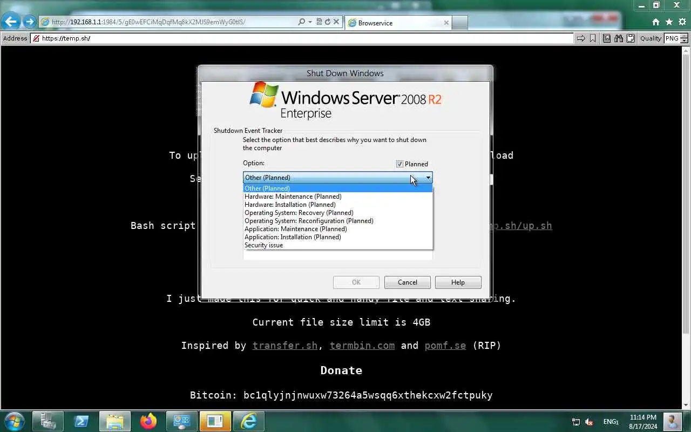691x432 pixels.
Task: Increase Quality with the stepper arrows
Action: tap(685, 36)
